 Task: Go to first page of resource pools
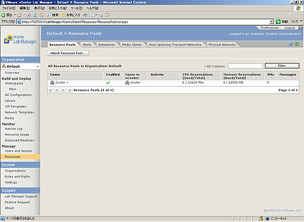[x=50, y=90]
